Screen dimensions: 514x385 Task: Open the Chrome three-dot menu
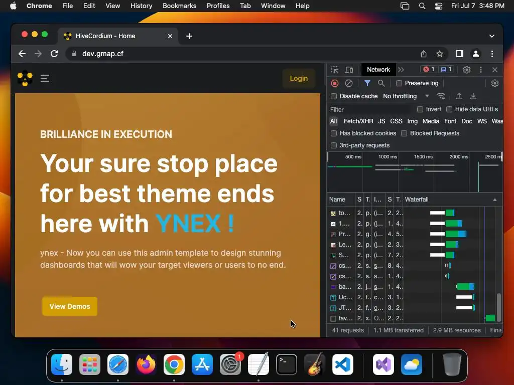point(492,54)
